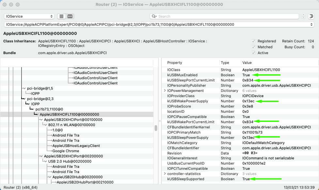Collapse the pci1b73,1100@0 tree node
Screen dimensions: 319x190
pos(33,109)
